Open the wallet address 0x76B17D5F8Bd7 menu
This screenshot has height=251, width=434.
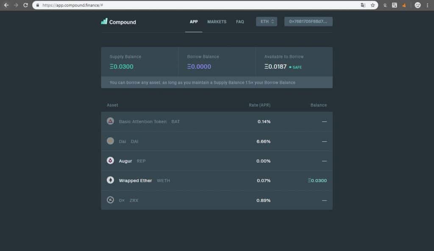pyautogui.click(x=309, y=22)
